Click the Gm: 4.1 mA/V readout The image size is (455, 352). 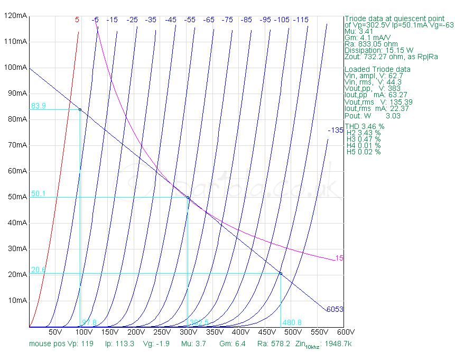click(x=368, y=38)
